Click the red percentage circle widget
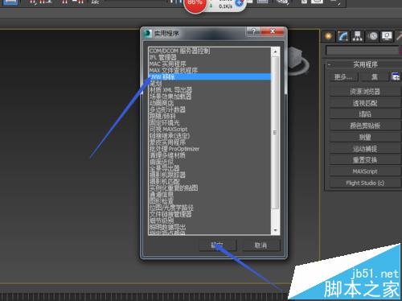This screenshot has height=301, width=402. click(195, 4)
